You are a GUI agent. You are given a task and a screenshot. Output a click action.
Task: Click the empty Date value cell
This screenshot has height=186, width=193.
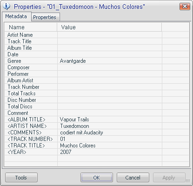click(x=110, y=54)
